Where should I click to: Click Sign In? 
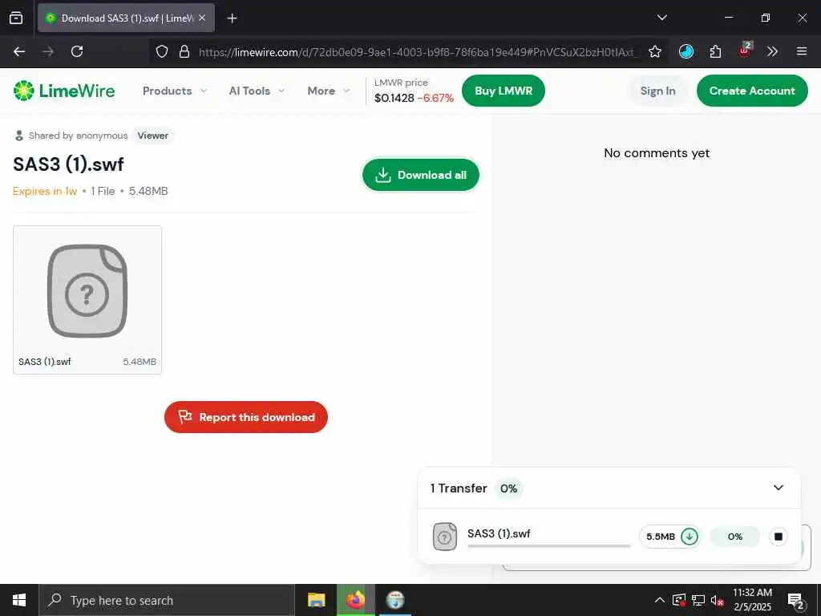[657, 91]
